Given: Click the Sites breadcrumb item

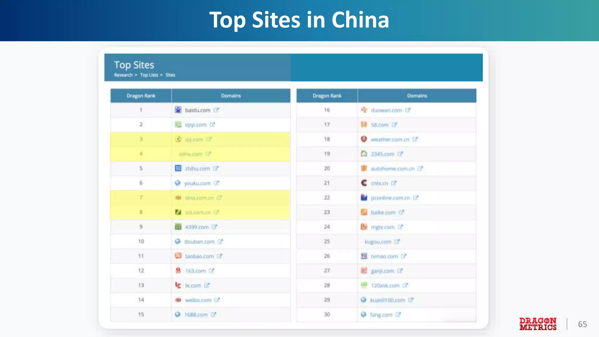Looking at the screenshot, I should (170, 75).
